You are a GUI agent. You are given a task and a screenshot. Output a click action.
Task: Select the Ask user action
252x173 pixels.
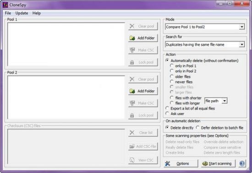click(175, 114)
